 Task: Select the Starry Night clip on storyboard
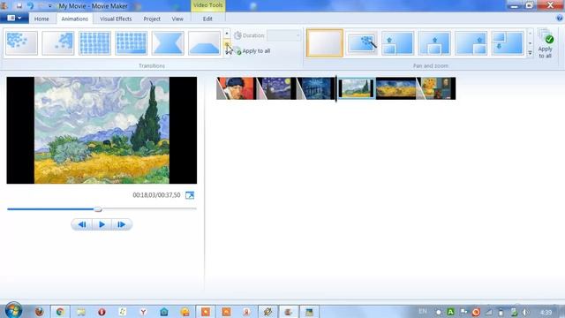point(276,88)
